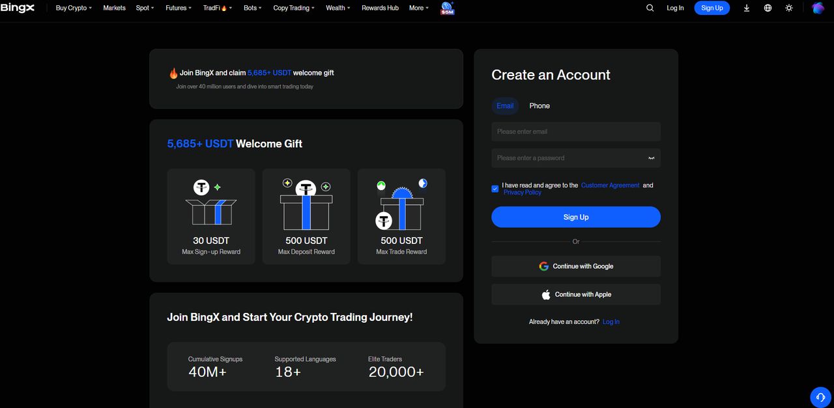This screenshot has height=408, width=834.
Task: Click Log In link below Already have account
Action: pos(611,322)
